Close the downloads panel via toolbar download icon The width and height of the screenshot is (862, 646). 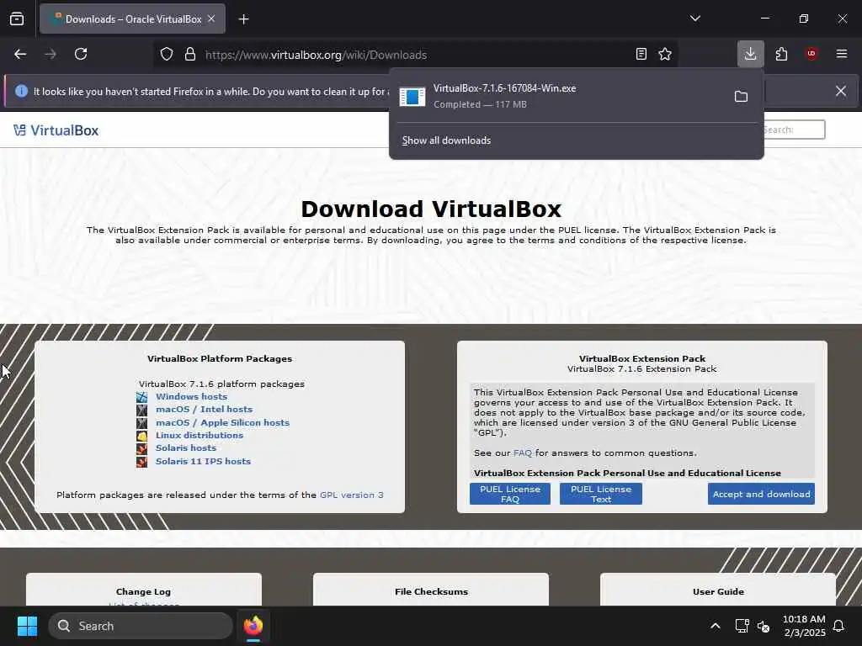750,54
